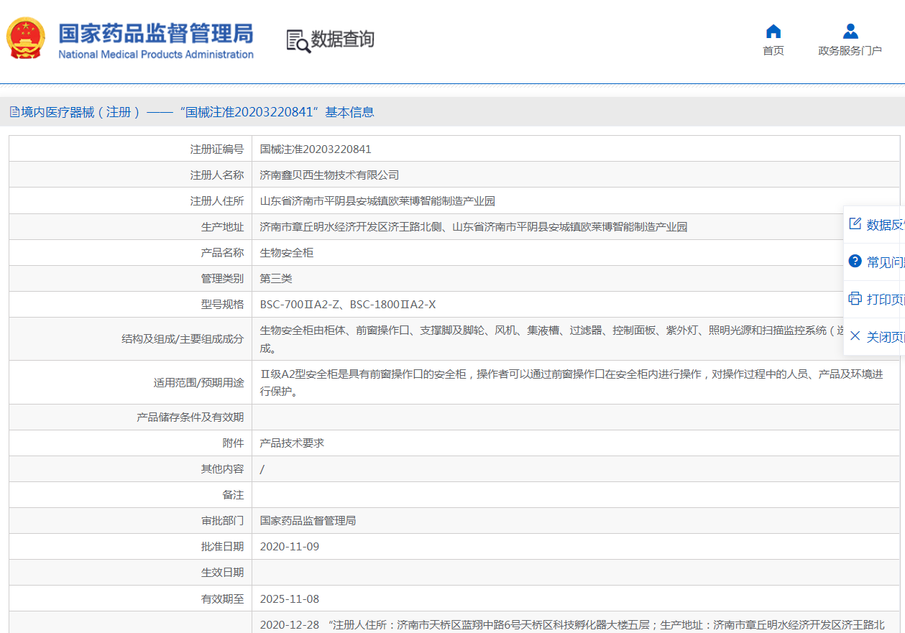This screenshot has width=905, height=633.
Task: Open the 数据查询 search icon
Action: coord(298,41)
